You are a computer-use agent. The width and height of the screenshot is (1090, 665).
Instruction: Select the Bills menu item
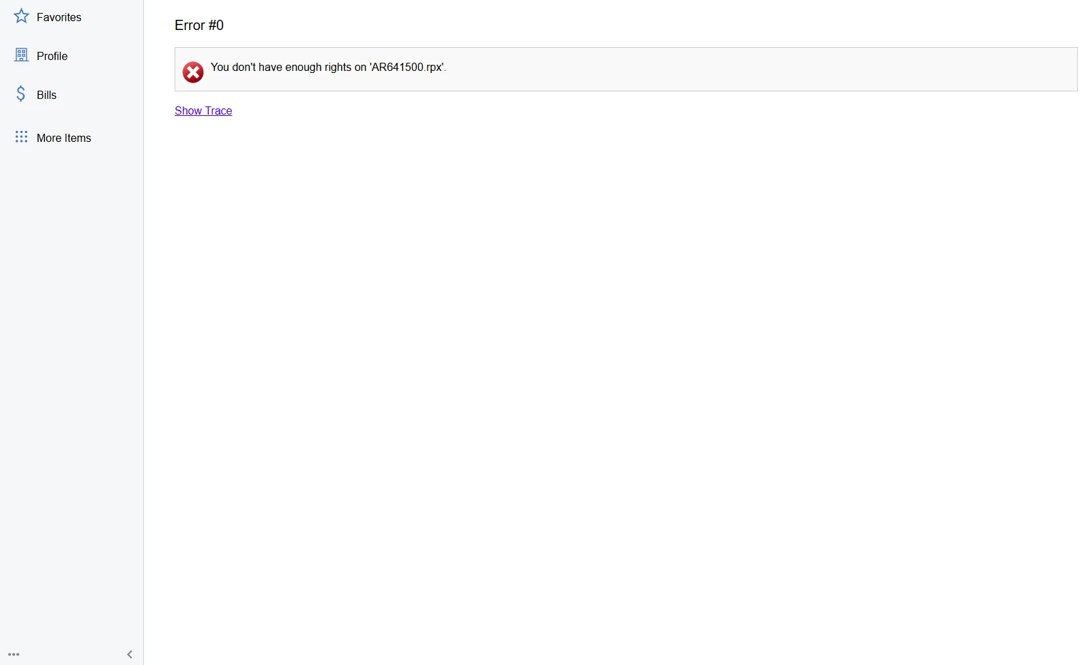(72, 95)
